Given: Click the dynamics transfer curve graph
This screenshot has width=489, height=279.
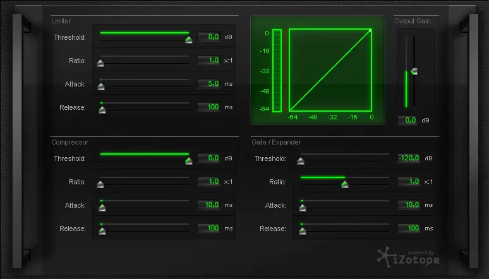Looking at the screenshot, I should click(330, 70).
